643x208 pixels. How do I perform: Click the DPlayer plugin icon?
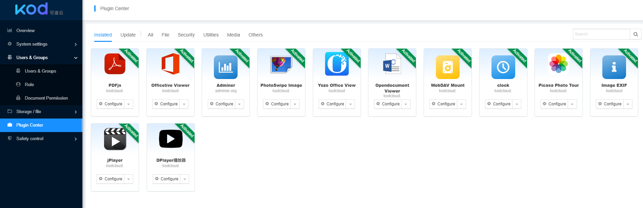click(170, 139)
